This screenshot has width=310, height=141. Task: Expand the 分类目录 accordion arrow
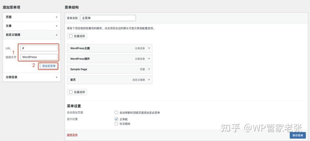57,77
